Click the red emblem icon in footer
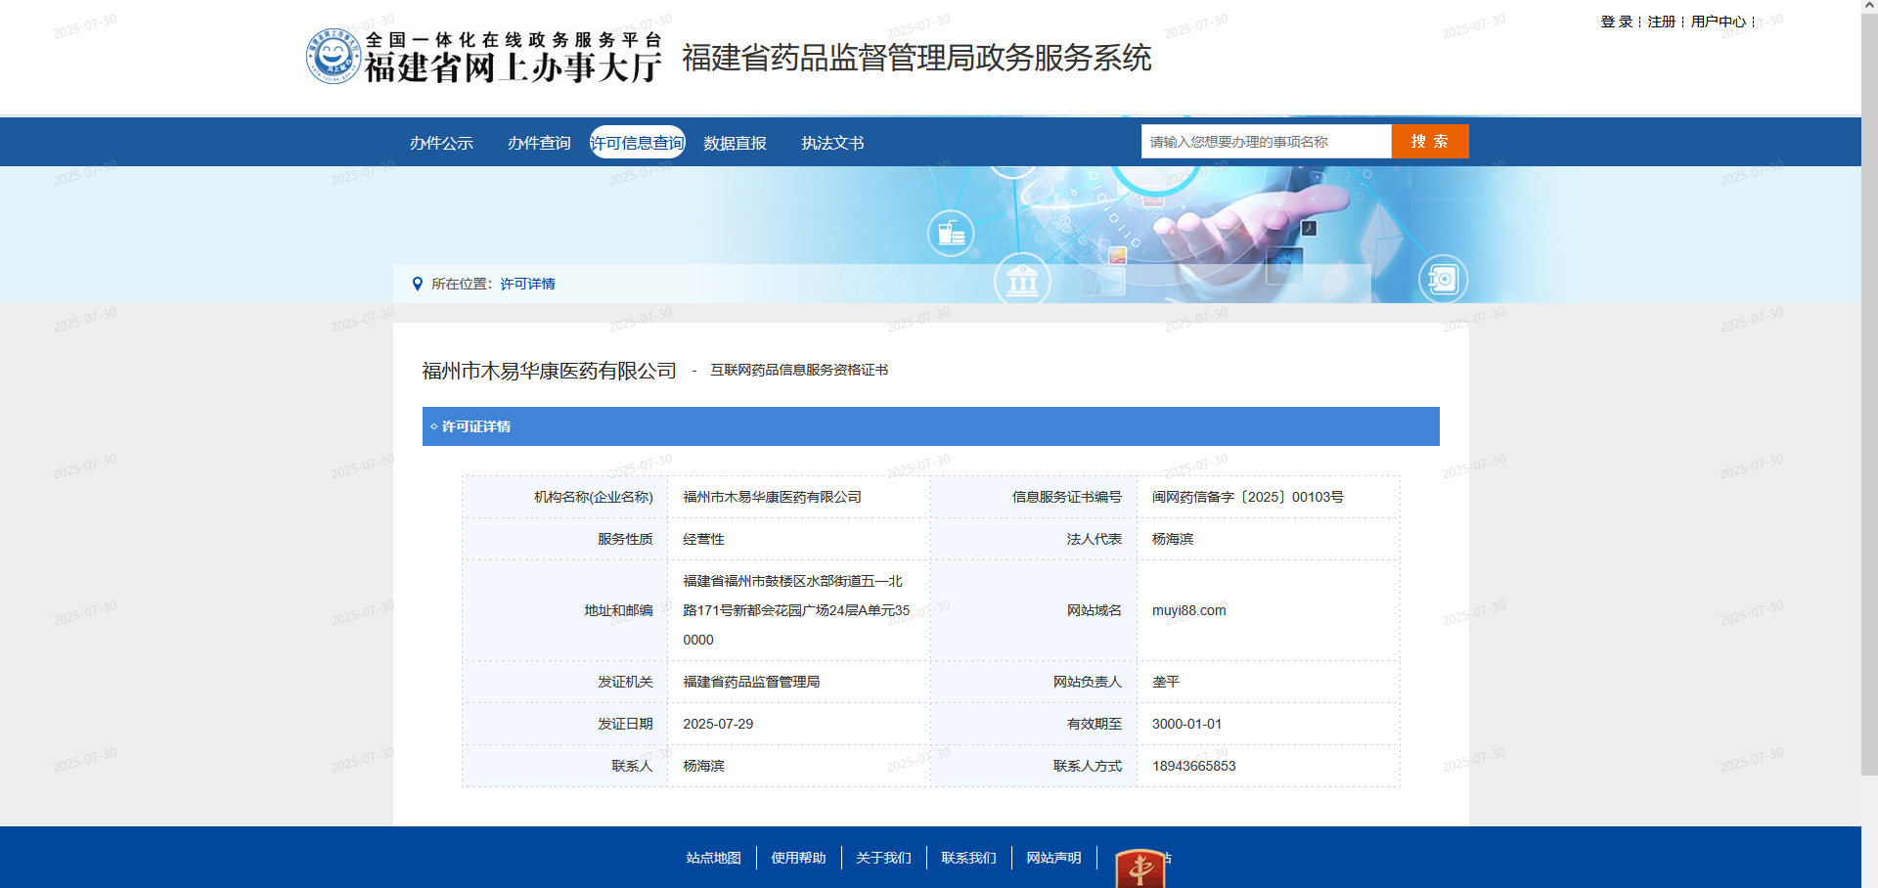This screenshot has width=1878, height=888. [1140, 867]
